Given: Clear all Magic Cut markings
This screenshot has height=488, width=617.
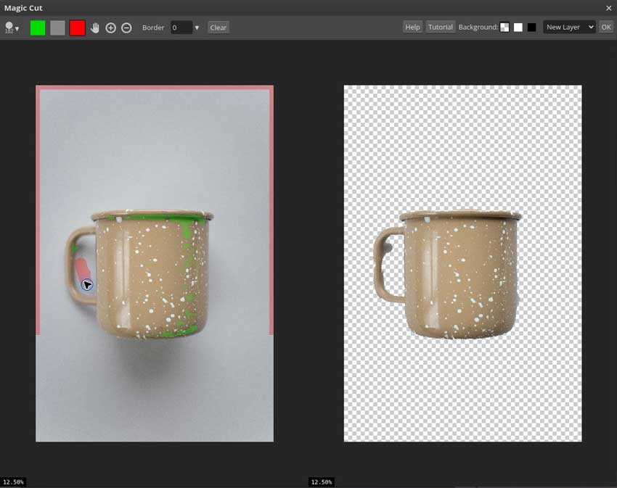Looking at the screenshot, I should (x=218, y=28).
